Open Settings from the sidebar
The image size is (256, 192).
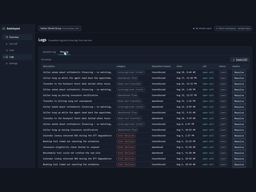[x=17, y=63]
